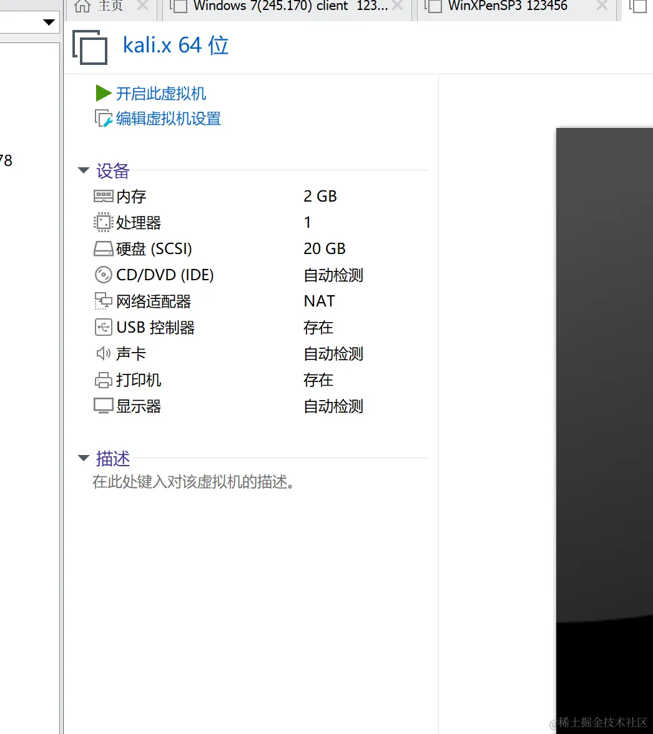Switch to the WinXPenSP3 123456 tab
Screen dimensions: 653x734
516,10
